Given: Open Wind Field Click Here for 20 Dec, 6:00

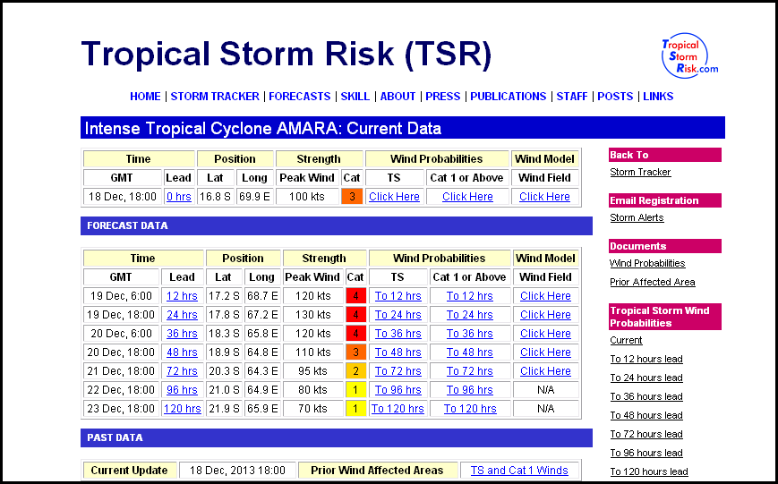Looking at the screenshot, I should 545,333.
